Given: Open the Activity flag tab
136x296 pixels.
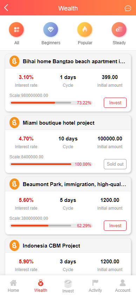Looking at the screenshot, I should [95, 286].
